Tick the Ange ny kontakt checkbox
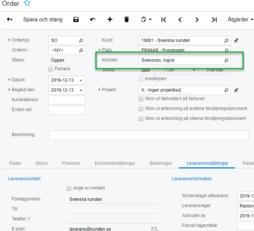Viewport: 254px width, 231px height. 69,188
